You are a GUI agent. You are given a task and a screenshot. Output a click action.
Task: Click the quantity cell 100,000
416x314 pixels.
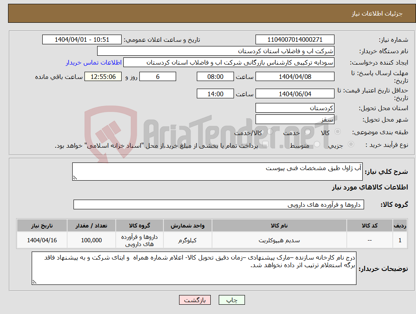[91, 240]
